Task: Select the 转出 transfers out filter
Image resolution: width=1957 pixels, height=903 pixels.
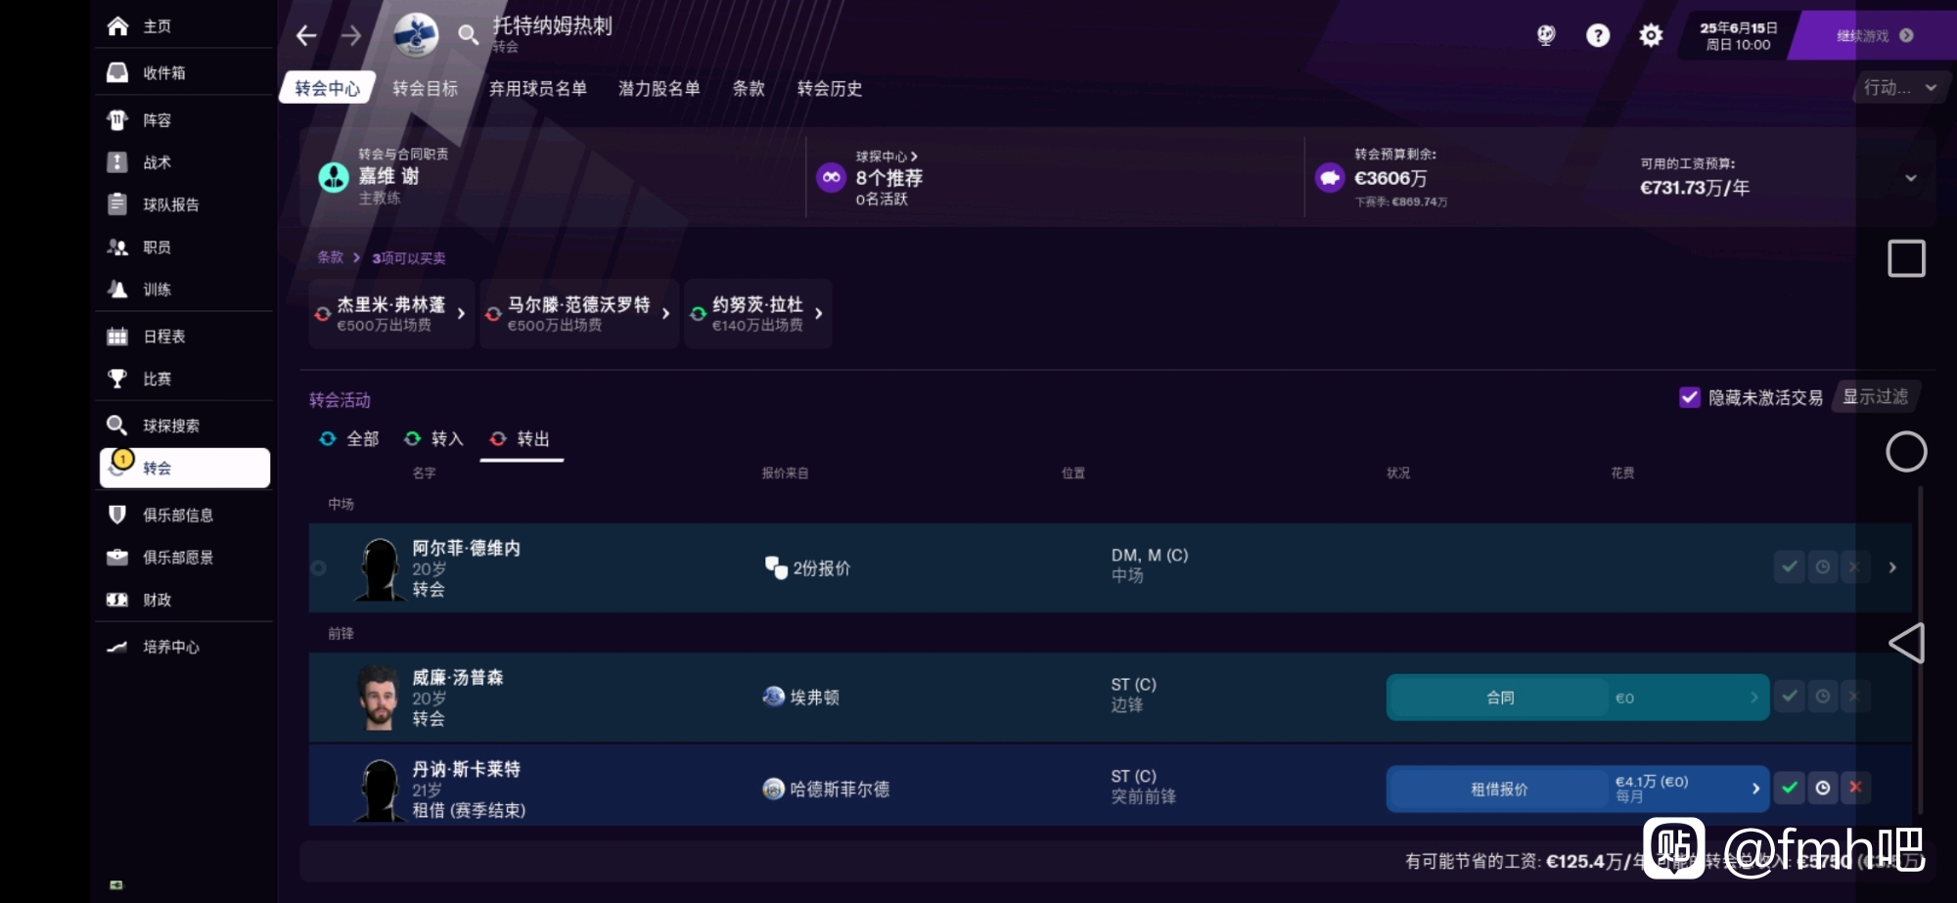Action: pos(521,439)
